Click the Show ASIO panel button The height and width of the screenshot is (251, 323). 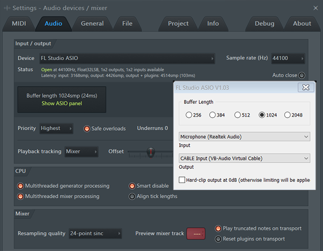62,103
